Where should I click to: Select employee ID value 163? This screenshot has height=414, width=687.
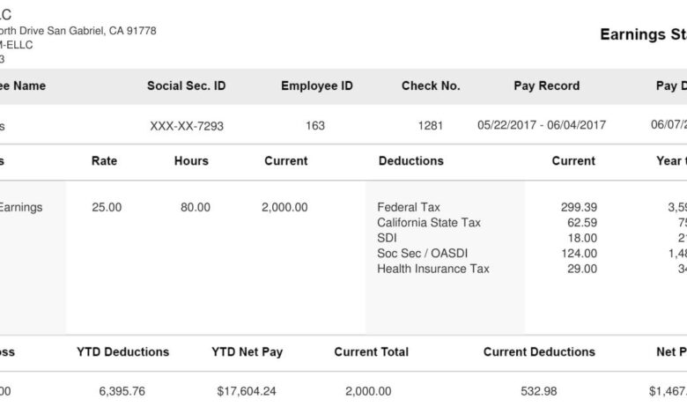tap(315, 126)
